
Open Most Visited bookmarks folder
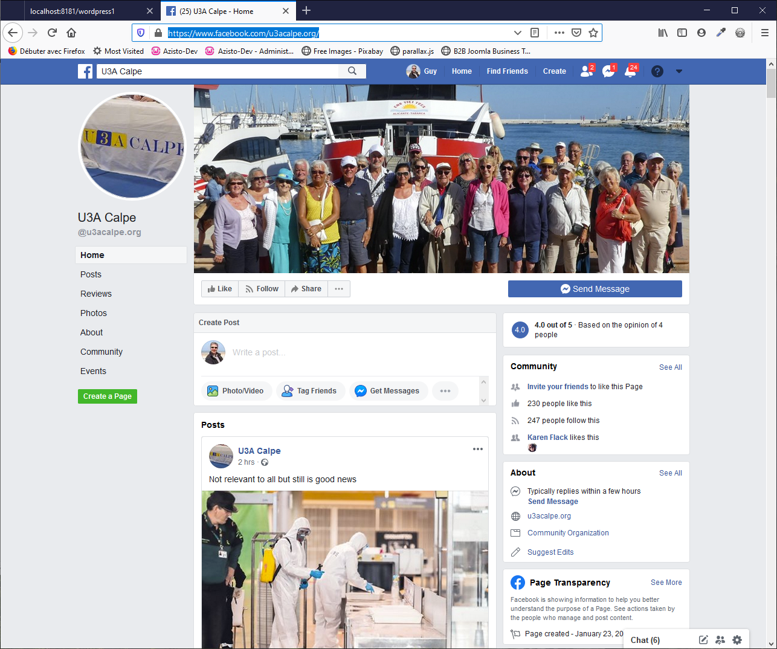click(x=118, y=51)
